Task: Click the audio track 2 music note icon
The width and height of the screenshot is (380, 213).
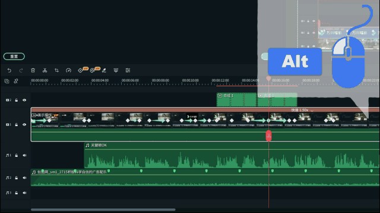Action: [x=8, y=177]
